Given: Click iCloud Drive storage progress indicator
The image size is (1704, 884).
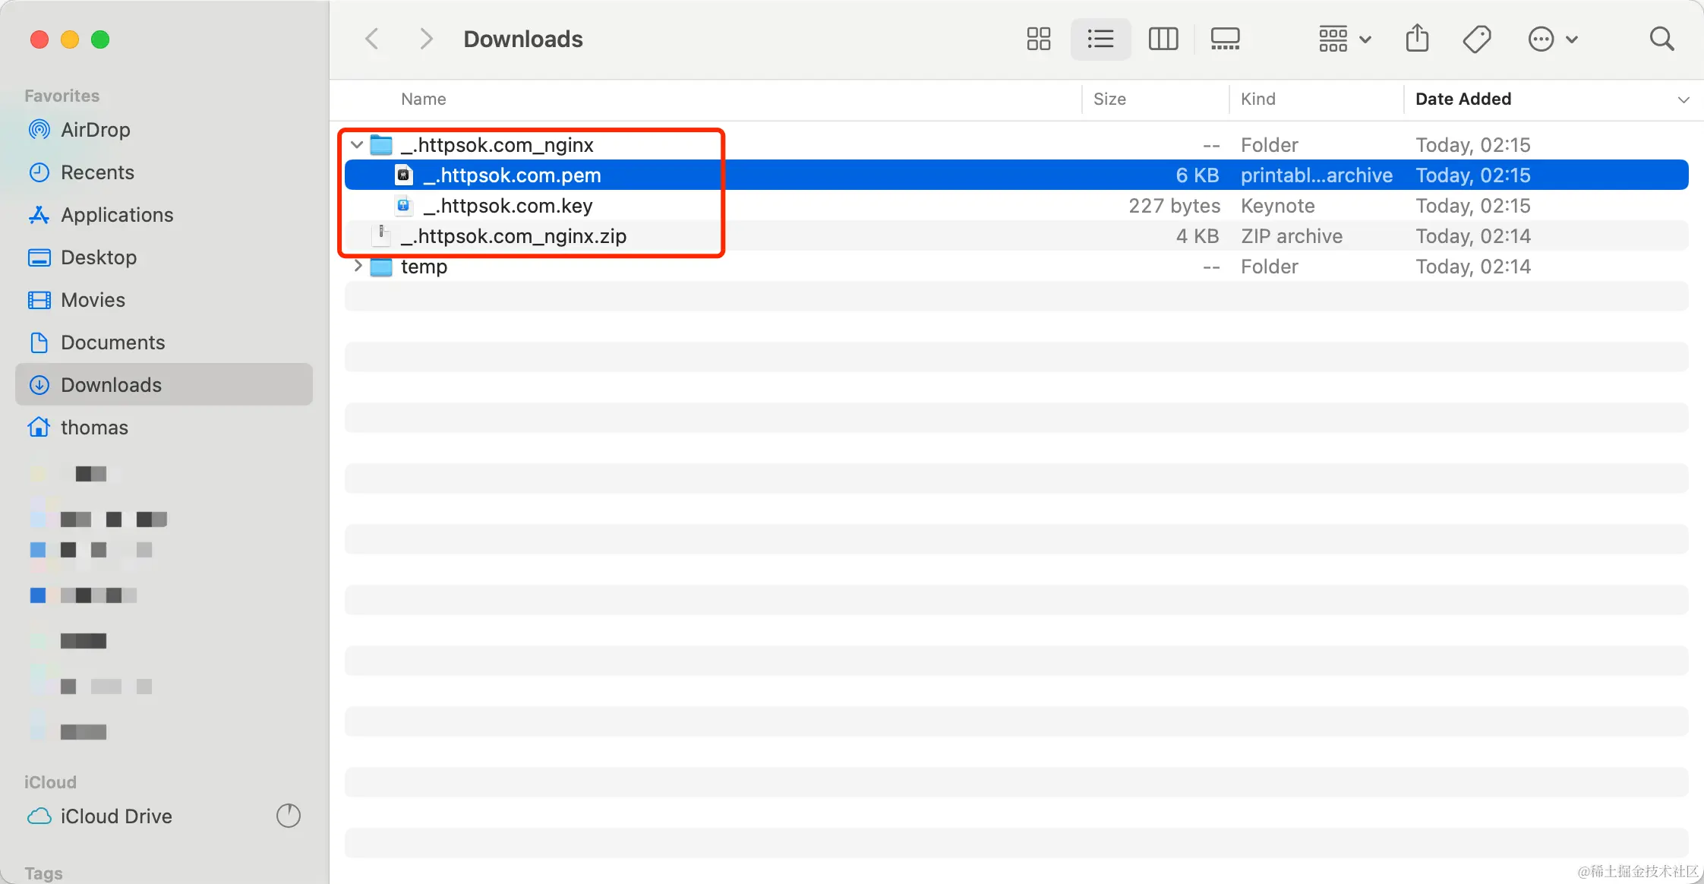Looking at the screenshot, I should click(288, 816).
